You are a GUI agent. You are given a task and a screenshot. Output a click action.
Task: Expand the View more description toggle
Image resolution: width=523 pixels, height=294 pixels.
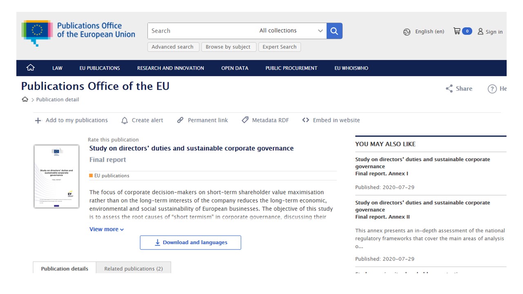click(106, 229)
